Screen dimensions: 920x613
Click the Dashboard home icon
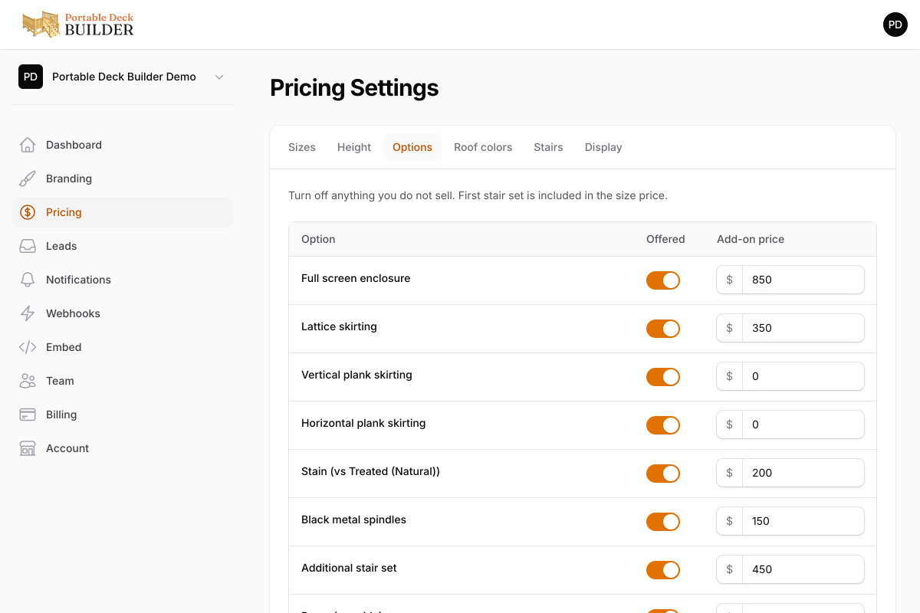coord(28,145)
